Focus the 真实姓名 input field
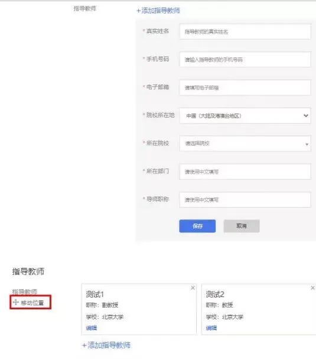 click(x=245, y=31)
